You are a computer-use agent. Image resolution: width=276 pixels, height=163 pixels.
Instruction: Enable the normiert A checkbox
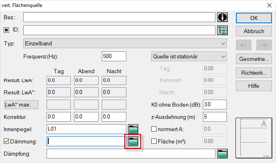coord(154,129)
